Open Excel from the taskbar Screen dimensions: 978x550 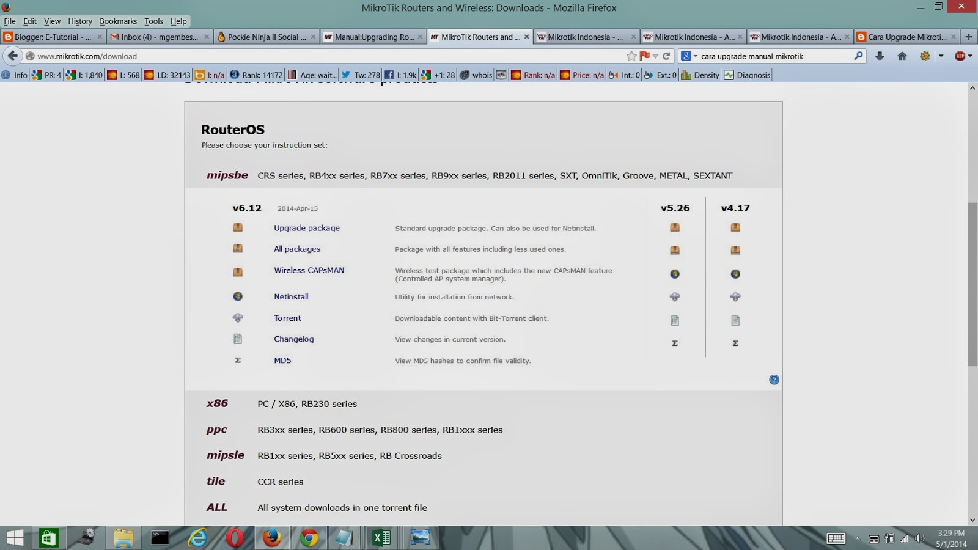coord(381,538)
